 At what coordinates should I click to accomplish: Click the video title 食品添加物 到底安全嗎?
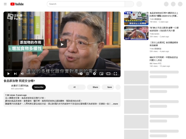click(19, 81)
